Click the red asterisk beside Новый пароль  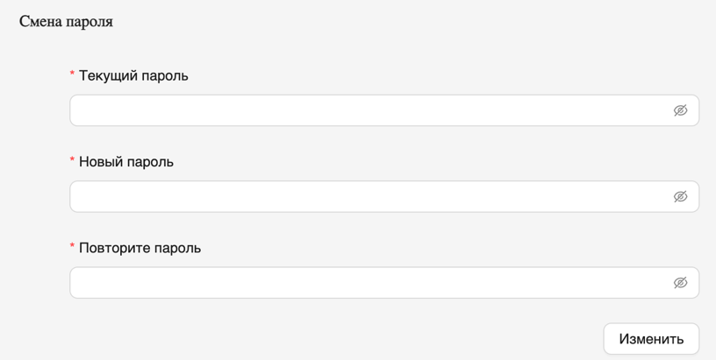tap(72, 162)
